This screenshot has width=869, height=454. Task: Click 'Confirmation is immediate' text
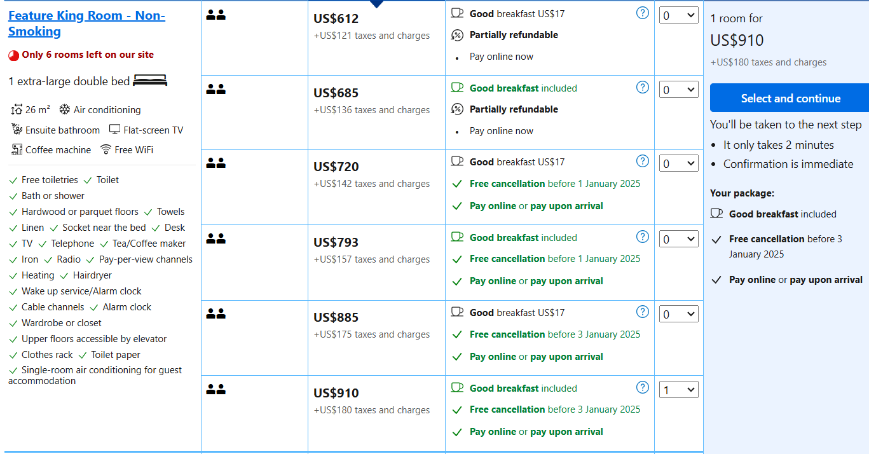[x=788, y=164]
